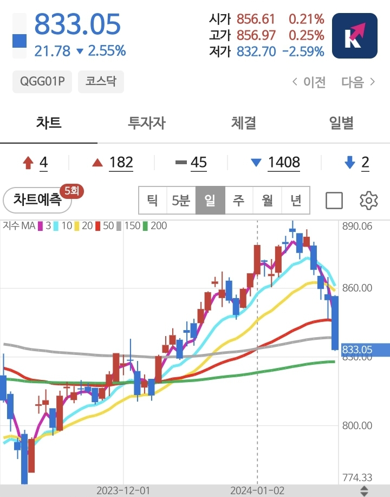Switch to the 차트 tab
390x497 pixels.
click(49, 122)
